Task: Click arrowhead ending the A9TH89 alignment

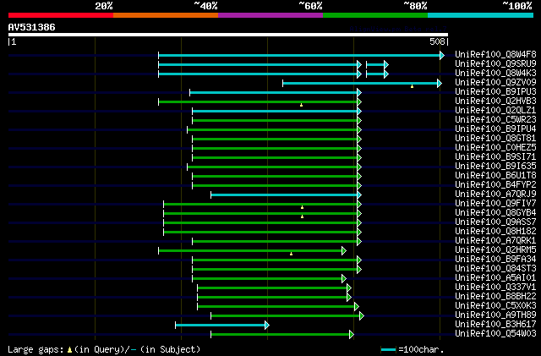Action: pyautogui.click(x=362, y=315)
